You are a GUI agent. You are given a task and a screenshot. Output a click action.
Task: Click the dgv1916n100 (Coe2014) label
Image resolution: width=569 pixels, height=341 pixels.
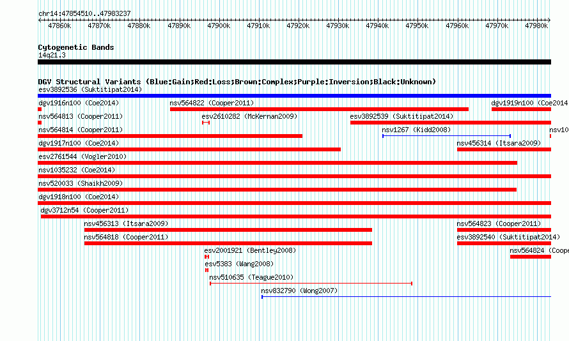(x=79, y=103)
